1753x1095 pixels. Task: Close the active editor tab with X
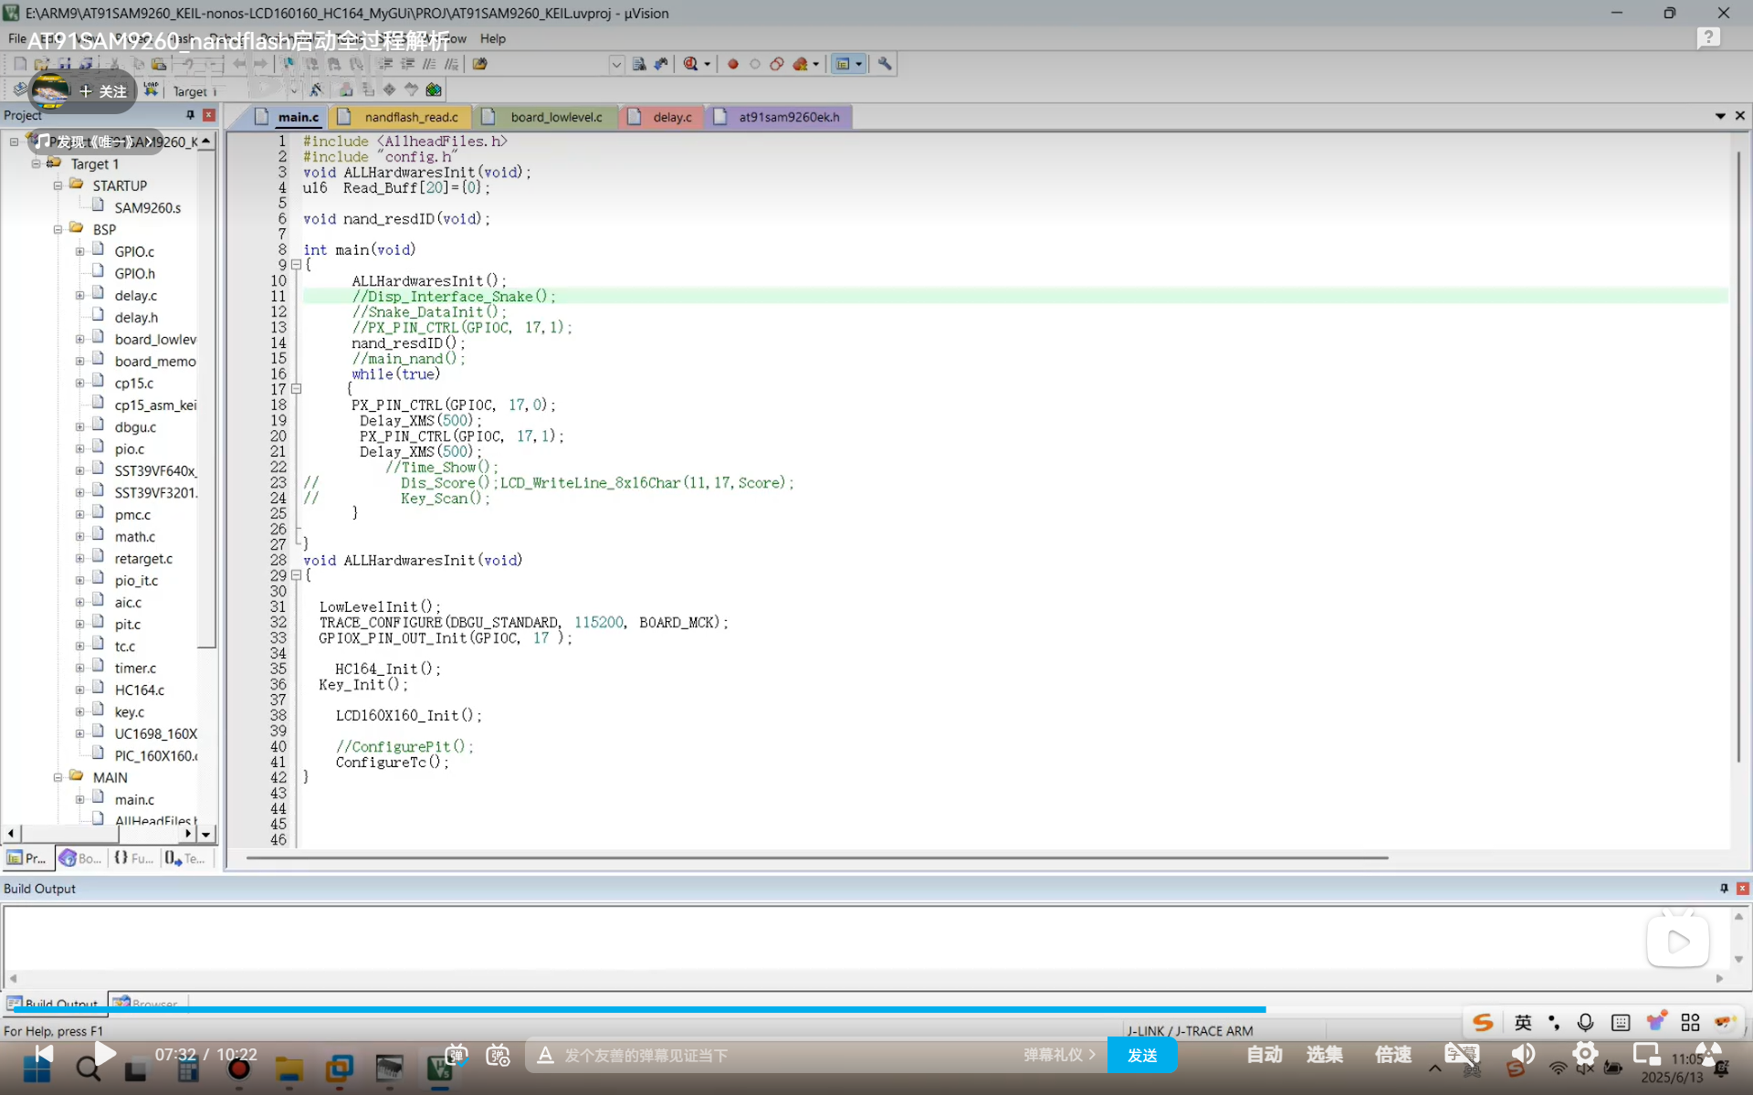point(1740,116)
